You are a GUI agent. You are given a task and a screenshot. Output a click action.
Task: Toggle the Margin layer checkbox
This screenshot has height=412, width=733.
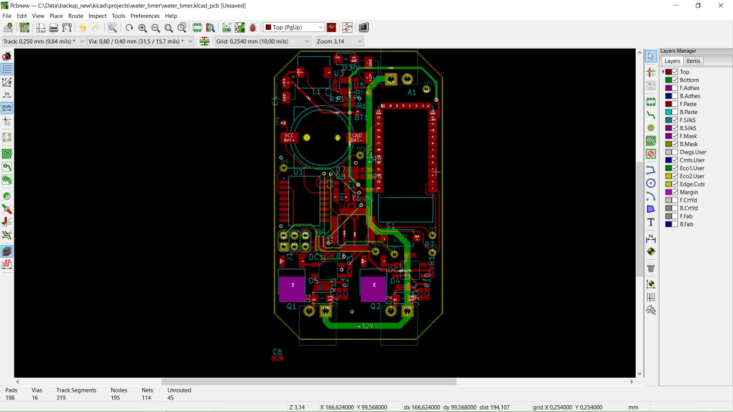675,192
